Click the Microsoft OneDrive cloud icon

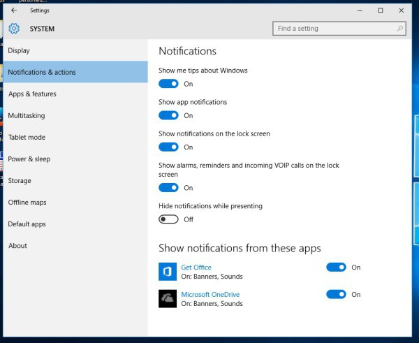168,298
